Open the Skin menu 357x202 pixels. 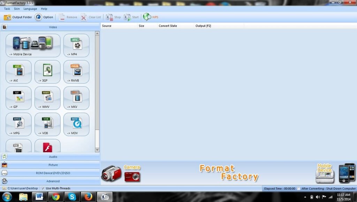(x=17, y=9)
